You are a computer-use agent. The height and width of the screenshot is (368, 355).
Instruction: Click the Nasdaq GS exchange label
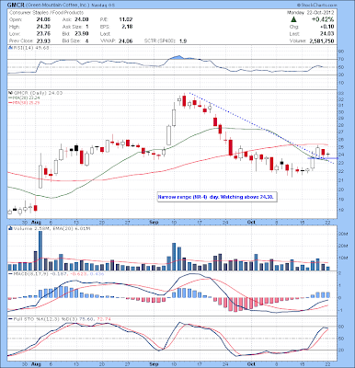pos(102,6)
